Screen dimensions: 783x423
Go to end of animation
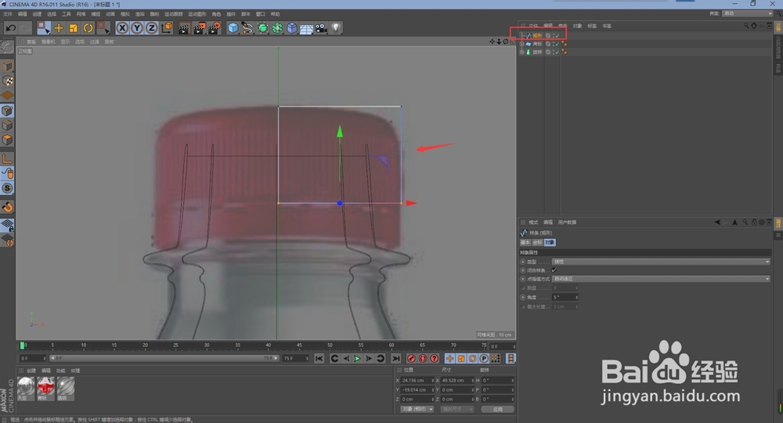(x=396, y=359)
